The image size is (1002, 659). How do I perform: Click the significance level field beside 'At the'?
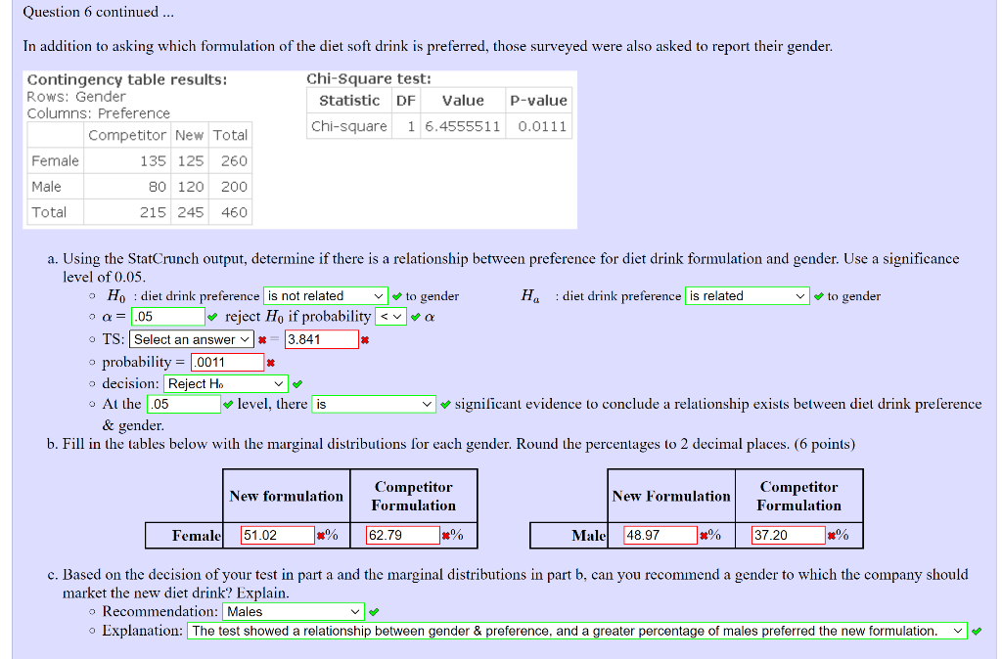tap(184, 404)
